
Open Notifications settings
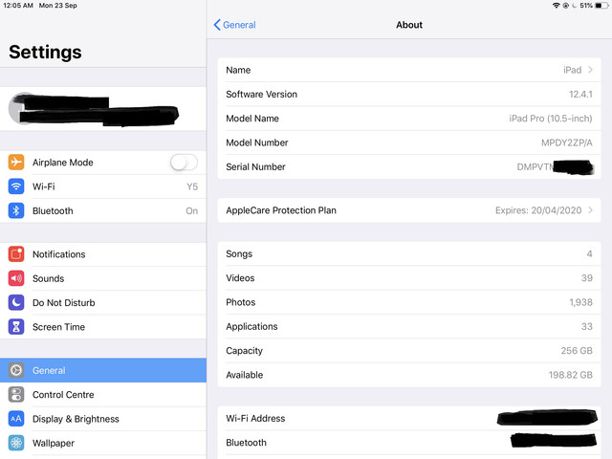tap(103, 254)
